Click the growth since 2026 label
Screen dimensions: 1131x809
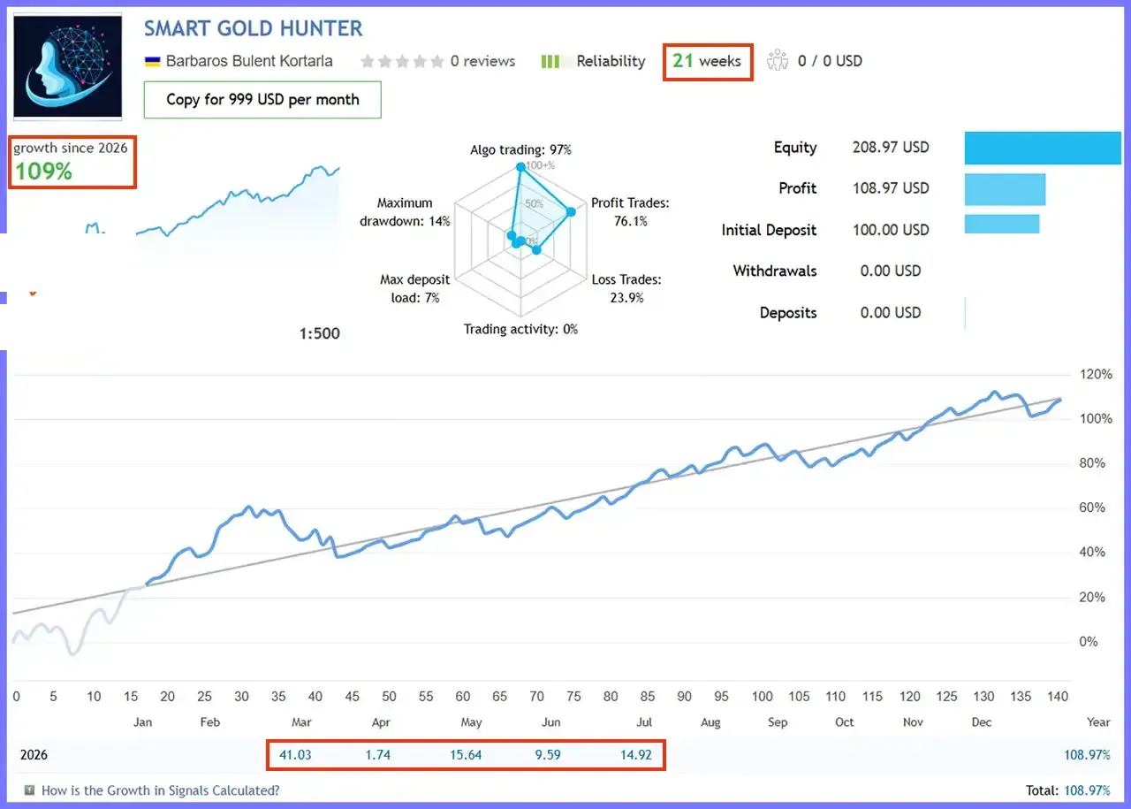70,148
